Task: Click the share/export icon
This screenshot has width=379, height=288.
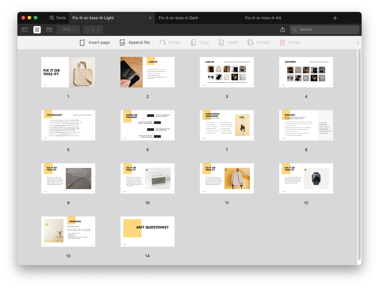Action: 283,30
